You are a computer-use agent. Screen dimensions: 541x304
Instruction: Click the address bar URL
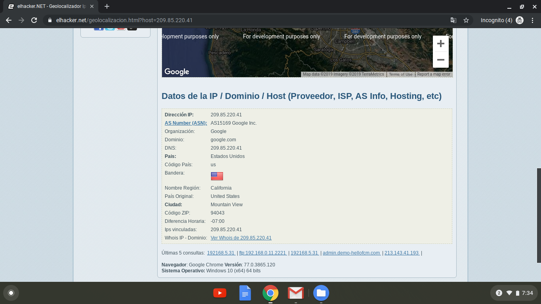(x=124, y=20)
